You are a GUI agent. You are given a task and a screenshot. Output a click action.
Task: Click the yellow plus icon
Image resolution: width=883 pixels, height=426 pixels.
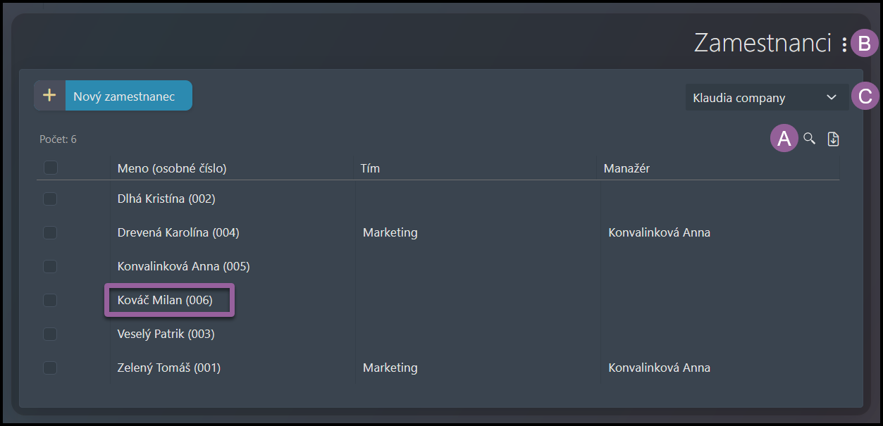(x=49, y=96)
